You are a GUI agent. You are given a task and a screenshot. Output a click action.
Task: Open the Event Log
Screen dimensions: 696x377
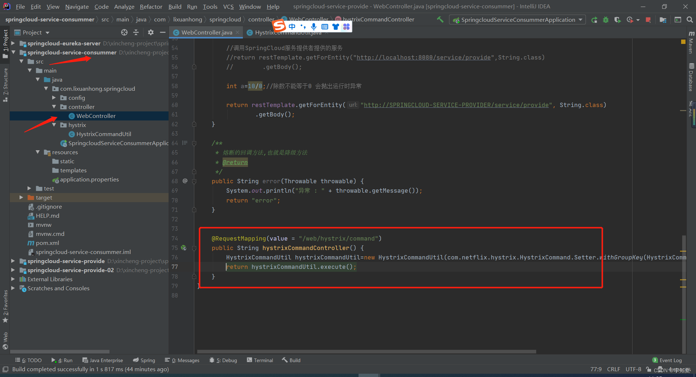(667, 360)
